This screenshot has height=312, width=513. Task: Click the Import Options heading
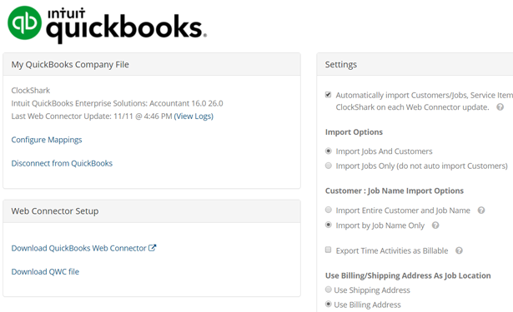tap(354, 131)
